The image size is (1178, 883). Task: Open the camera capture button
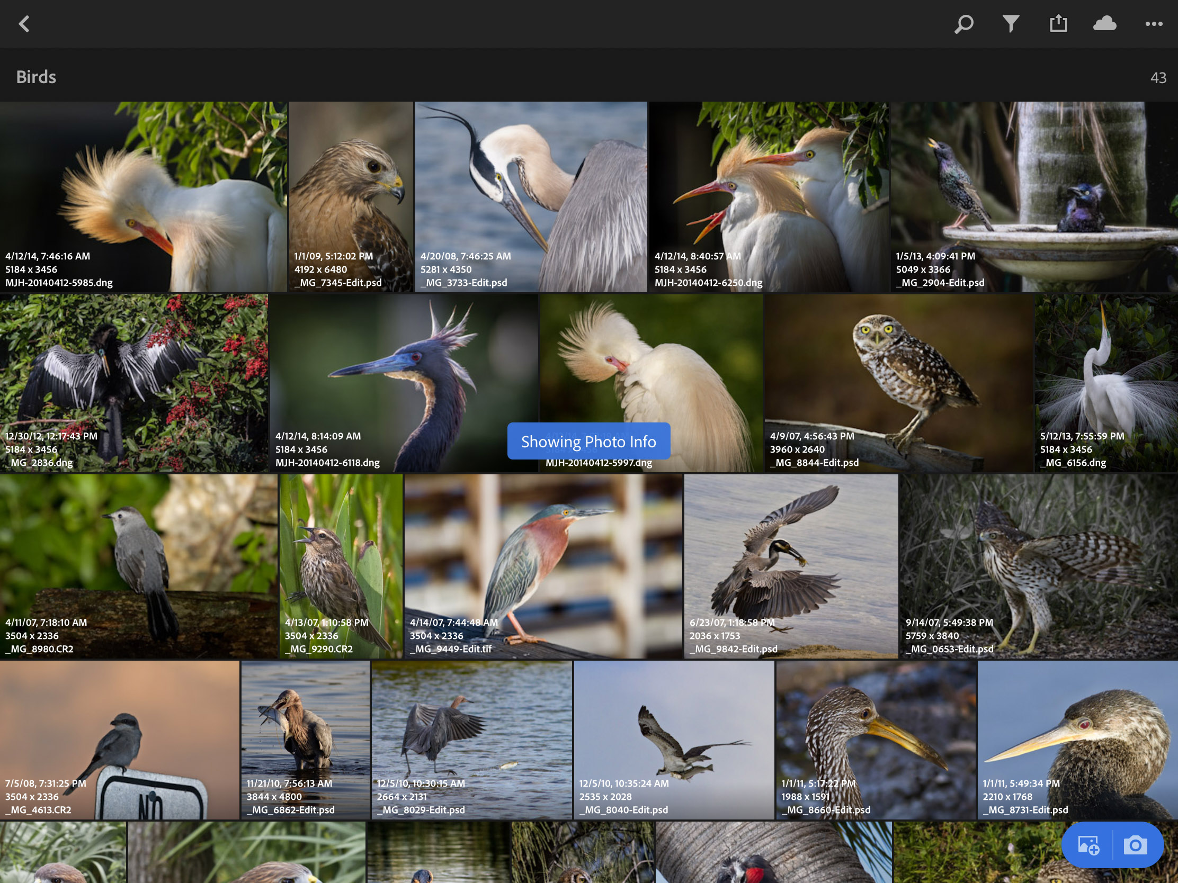[x=1136, y=845]
